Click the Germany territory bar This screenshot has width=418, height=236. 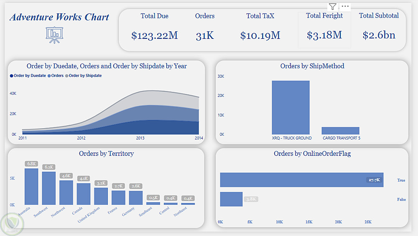(136, 198)
